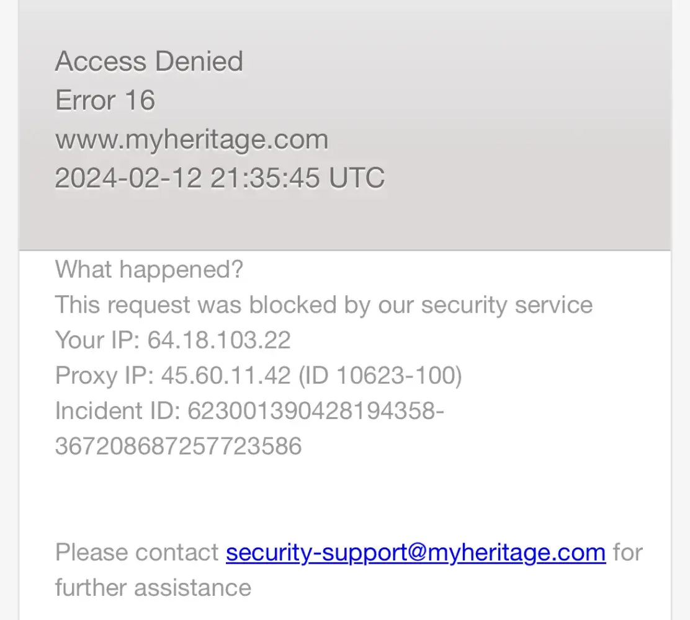Click the ID 10623-100 text
This screenshot has width=690, height=620.
[380, 376]
